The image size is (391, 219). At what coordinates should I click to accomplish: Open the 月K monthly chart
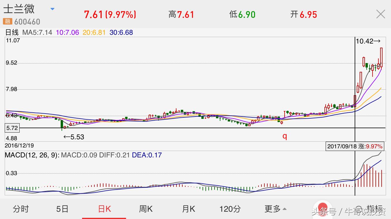tap(188, 209)
